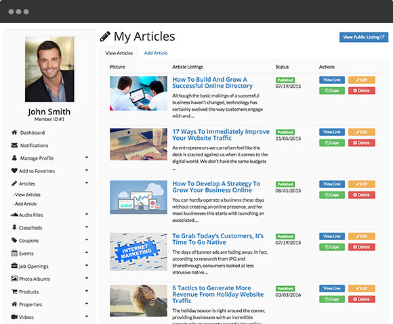This screenshot has height=324, width=393.
Task: Delete the 6 Tactics holiday traffic article
Action: coord(361,299)
